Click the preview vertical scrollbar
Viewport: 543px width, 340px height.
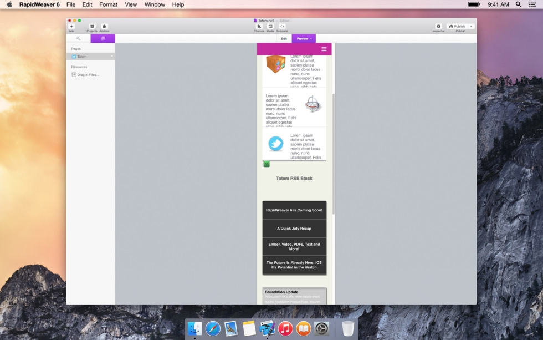pyautogui.click(x=334, y=154)
